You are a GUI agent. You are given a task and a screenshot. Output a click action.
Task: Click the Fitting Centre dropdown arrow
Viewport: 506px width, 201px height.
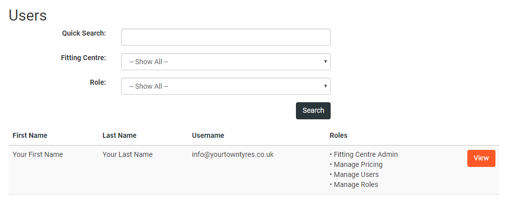click(325, 62)
